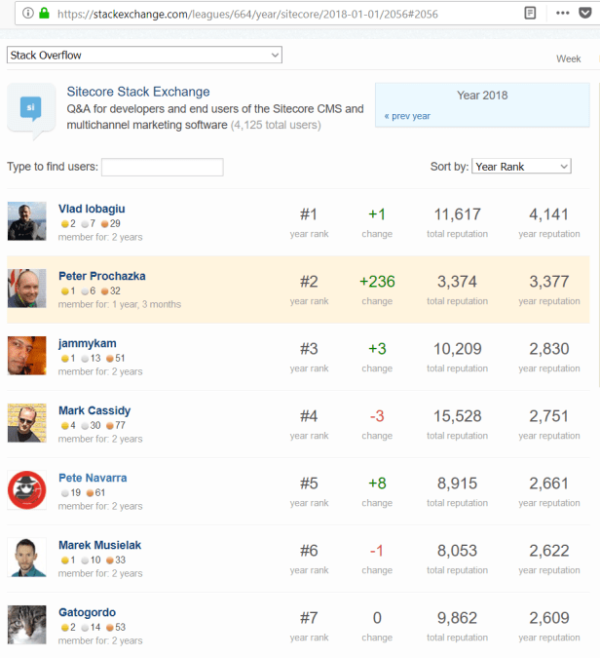Click the green secure padlock icon
600x658 pixels.
click(x=45, y=14)
